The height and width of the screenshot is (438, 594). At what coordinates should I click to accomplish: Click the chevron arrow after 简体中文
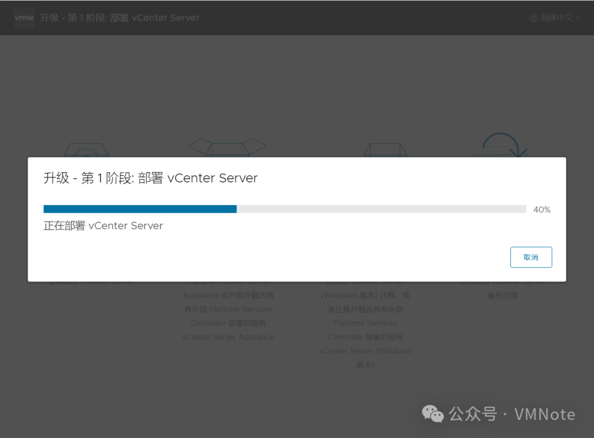point(577,18)
